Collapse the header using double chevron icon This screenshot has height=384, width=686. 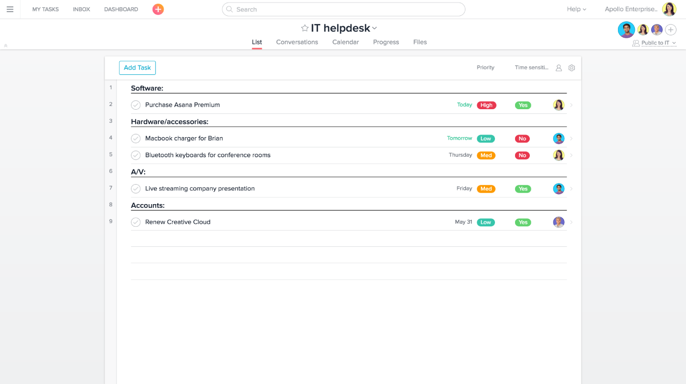pos(6,46)
